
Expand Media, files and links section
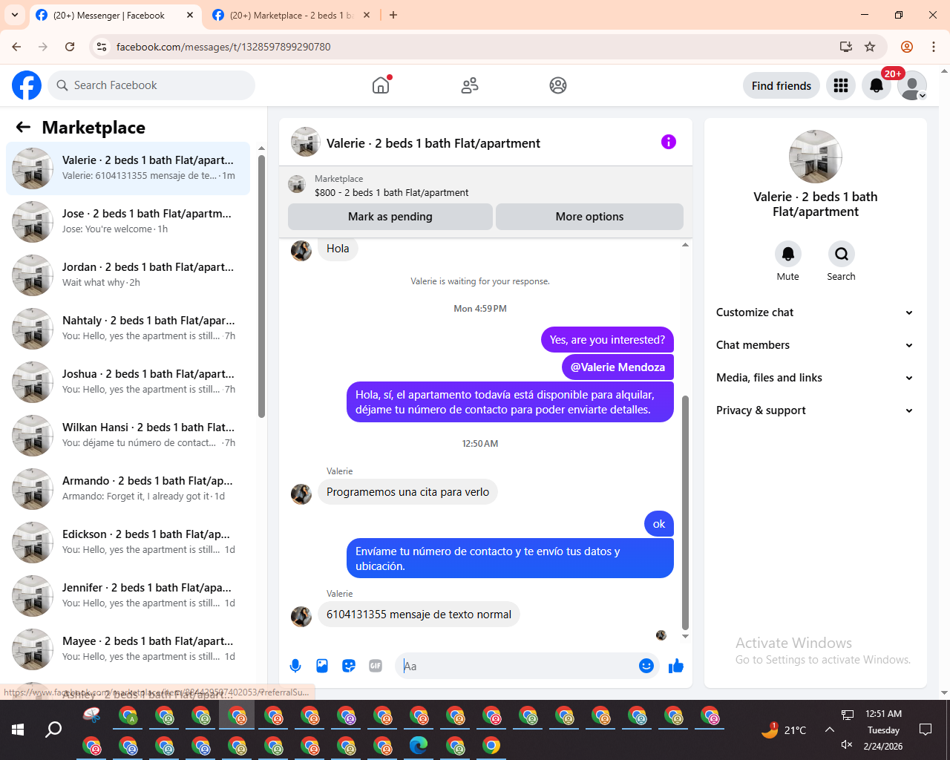click(x=814, y=378)
